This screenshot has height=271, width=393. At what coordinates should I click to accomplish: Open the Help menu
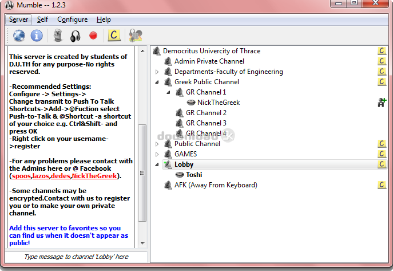[104, 19]
